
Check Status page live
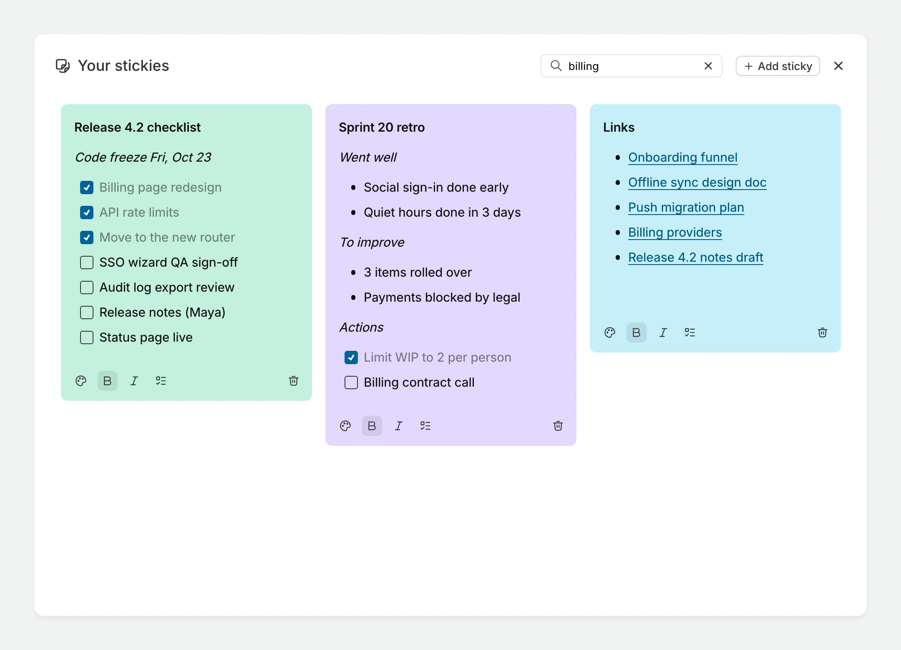87,337
